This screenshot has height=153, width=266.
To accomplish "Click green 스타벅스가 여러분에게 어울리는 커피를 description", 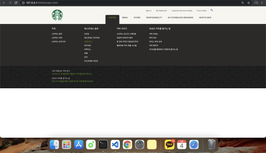I will (72, 74).
